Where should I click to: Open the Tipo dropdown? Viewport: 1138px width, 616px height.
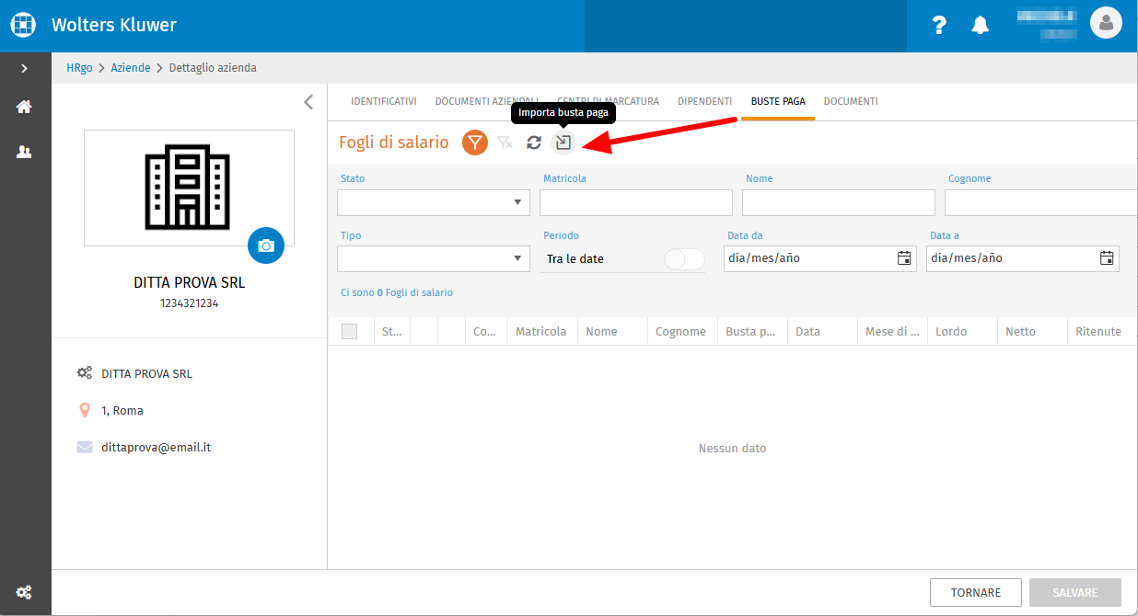point(434,259)
